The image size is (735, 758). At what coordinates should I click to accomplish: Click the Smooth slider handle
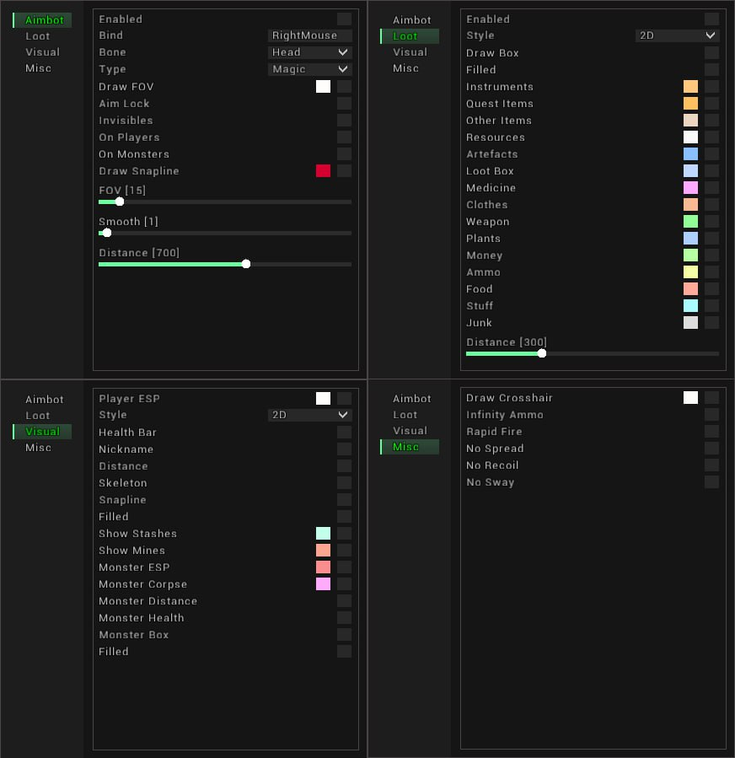[107, 233]
